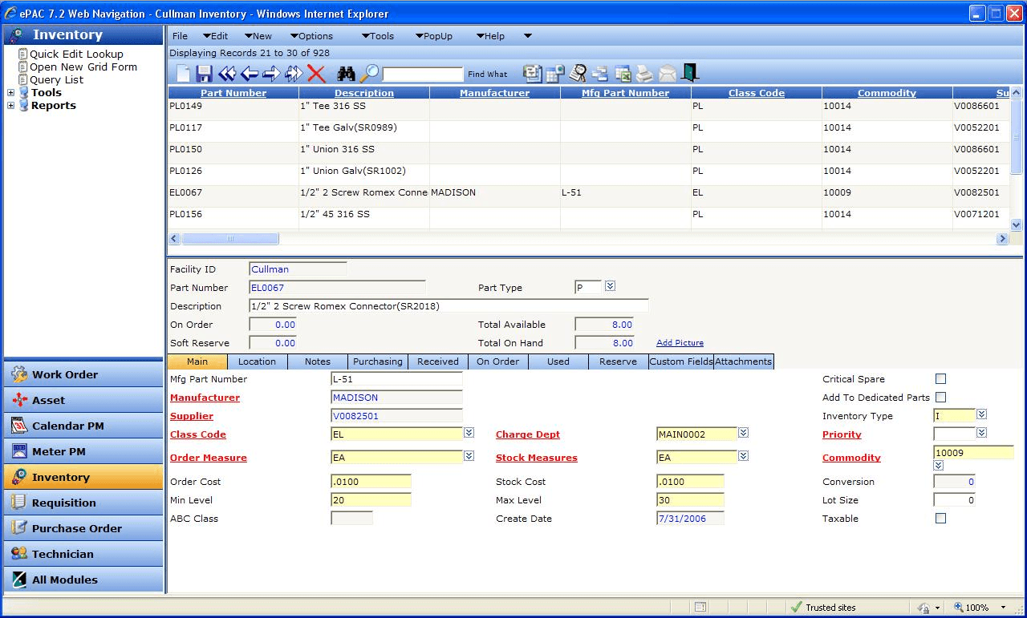Open the Order Measure dropdown arrow

pos(469,456)
